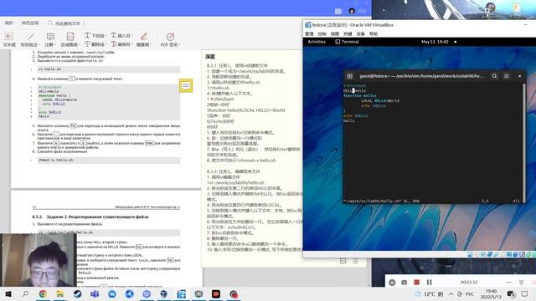Select the area highlight tool
This screenshot has height=301, width=536.
(70, 39)
